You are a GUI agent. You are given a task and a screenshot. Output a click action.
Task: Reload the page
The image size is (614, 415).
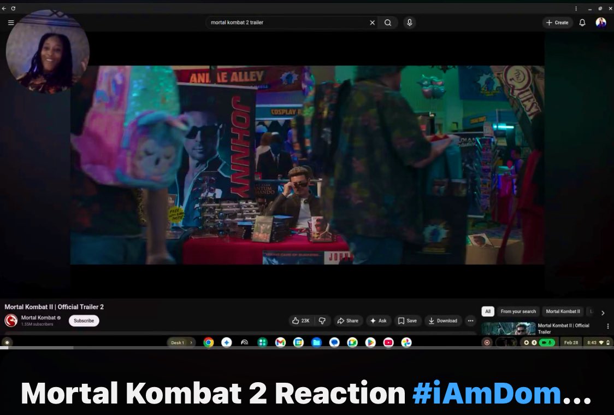(x=13, y=8)
